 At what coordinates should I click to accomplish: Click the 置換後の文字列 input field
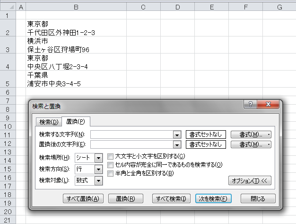pyautogui.click(x=132, y=144)
